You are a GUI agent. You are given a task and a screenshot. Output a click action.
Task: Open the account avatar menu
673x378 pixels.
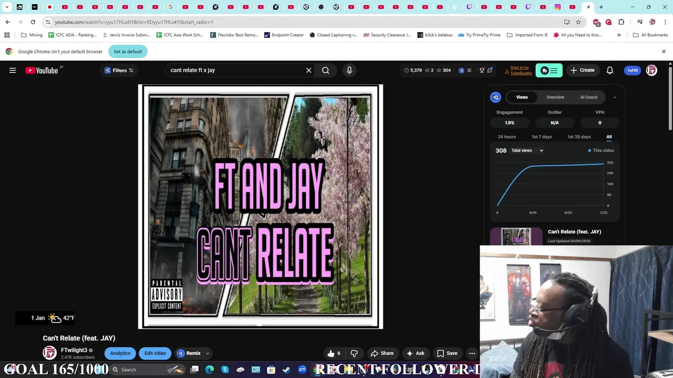point(651,70)
